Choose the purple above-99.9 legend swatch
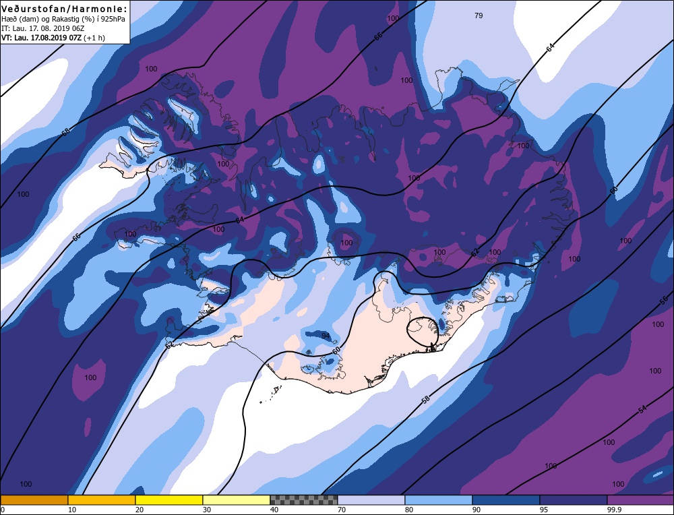This screenshot has width=674, height=515. (640, 499)
